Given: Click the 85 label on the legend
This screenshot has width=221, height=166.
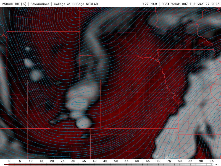Looking at the screenshot, I should coord(190,161).
